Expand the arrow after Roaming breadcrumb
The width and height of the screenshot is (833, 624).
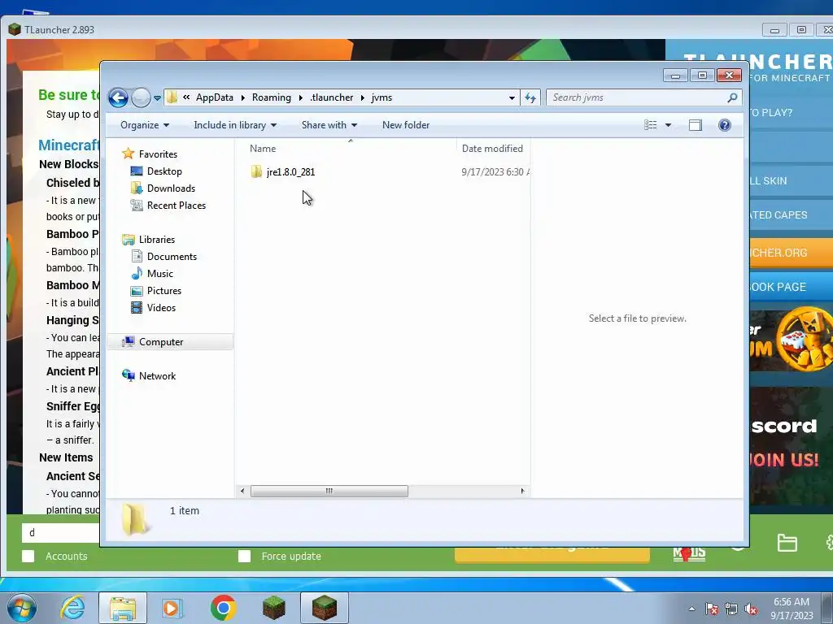pyautogui.click(x=301, y=97)
